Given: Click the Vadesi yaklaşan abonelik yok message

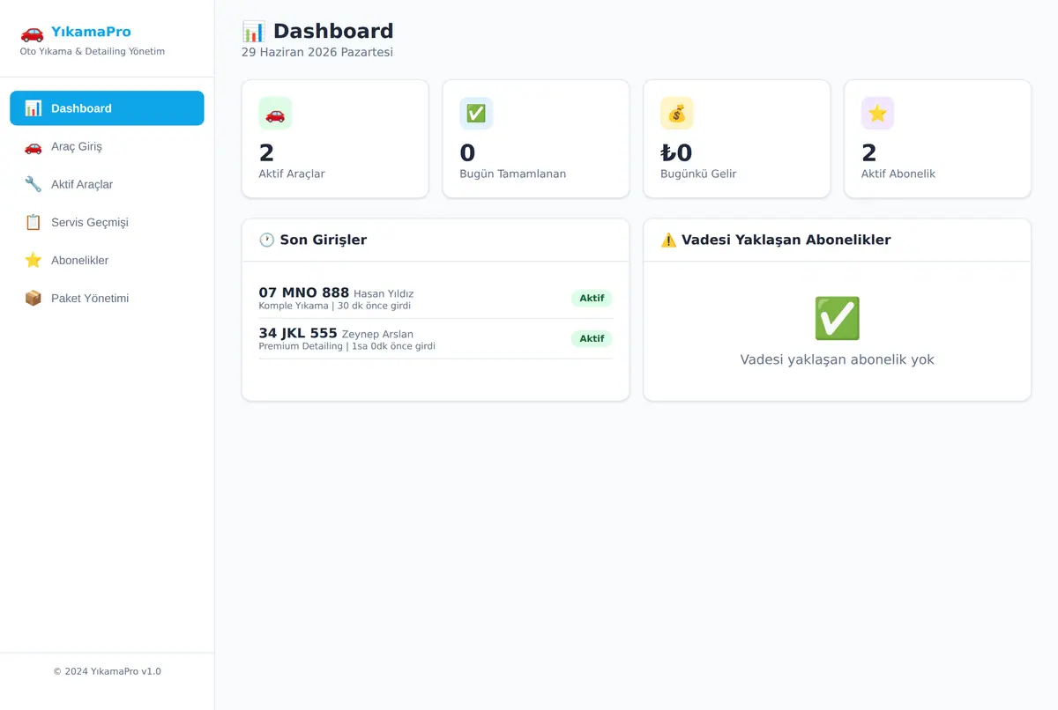Looking at the screenshot, I should coord(838,359).
